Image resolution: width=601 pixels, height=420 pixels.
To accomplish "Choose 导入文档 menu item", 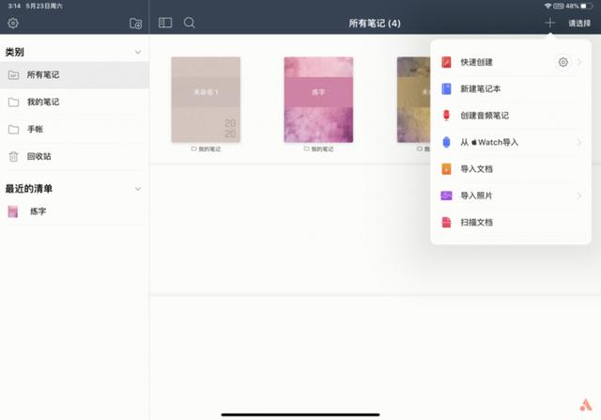I will 511,169.
